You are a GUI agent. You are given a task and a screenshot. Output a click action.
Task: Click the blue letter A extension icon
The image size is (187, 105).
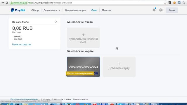pyautogui.click(x=179, y=3)
